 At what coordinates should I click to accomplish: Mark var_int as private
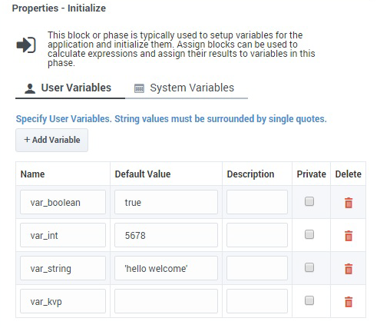click(309, 234)
